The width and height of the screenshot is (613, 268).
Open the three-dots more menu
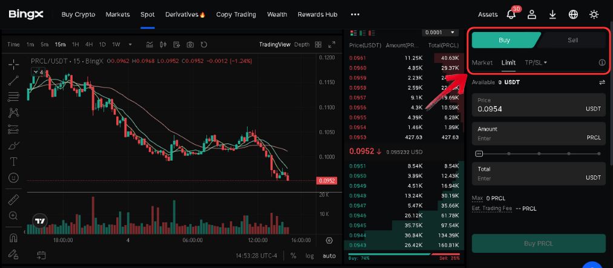click(355, 15)
